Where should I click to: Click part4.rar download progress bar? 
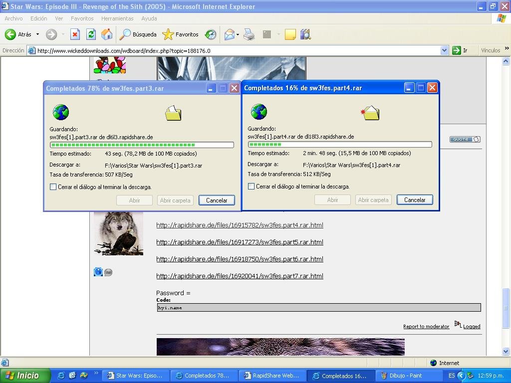340,144
